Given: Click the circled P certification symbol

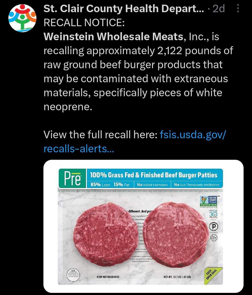Looking at the screenshot, I should (213, 227).
